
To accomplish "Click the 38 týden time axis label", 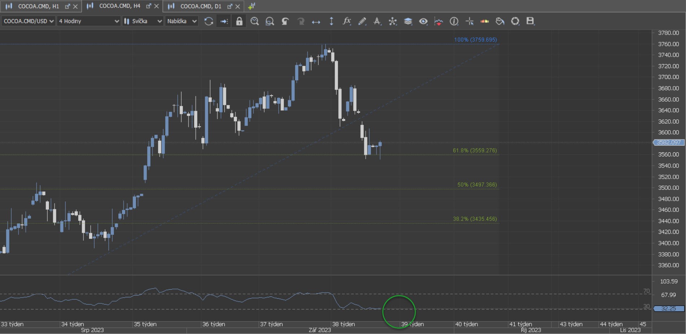I will [343, 324].
